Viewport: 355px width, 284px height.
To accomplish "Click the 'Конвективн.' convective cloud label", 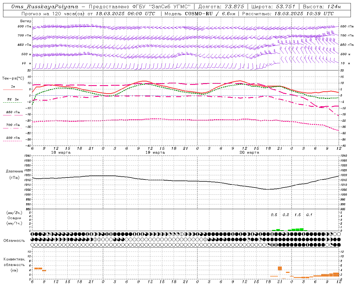I will point(14,259).
